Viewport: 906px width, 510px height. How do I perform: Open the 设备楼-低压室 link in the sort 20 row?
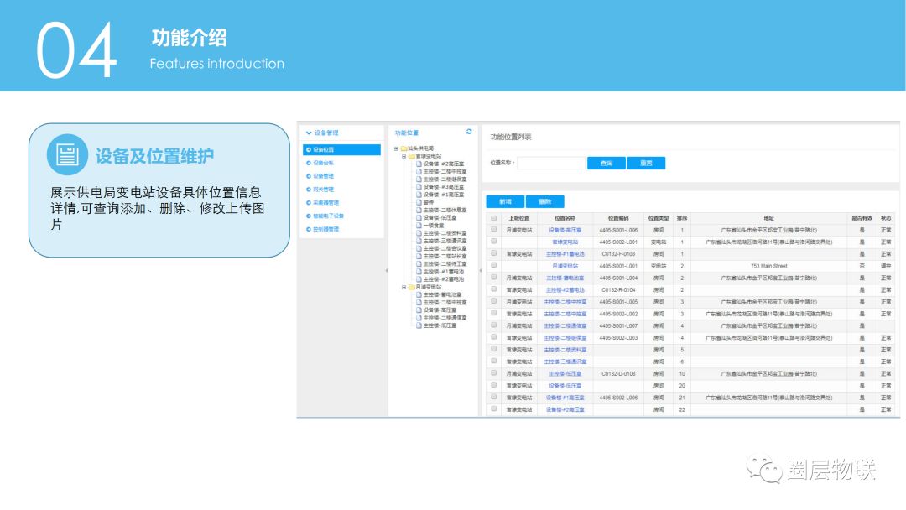point(565,386)
